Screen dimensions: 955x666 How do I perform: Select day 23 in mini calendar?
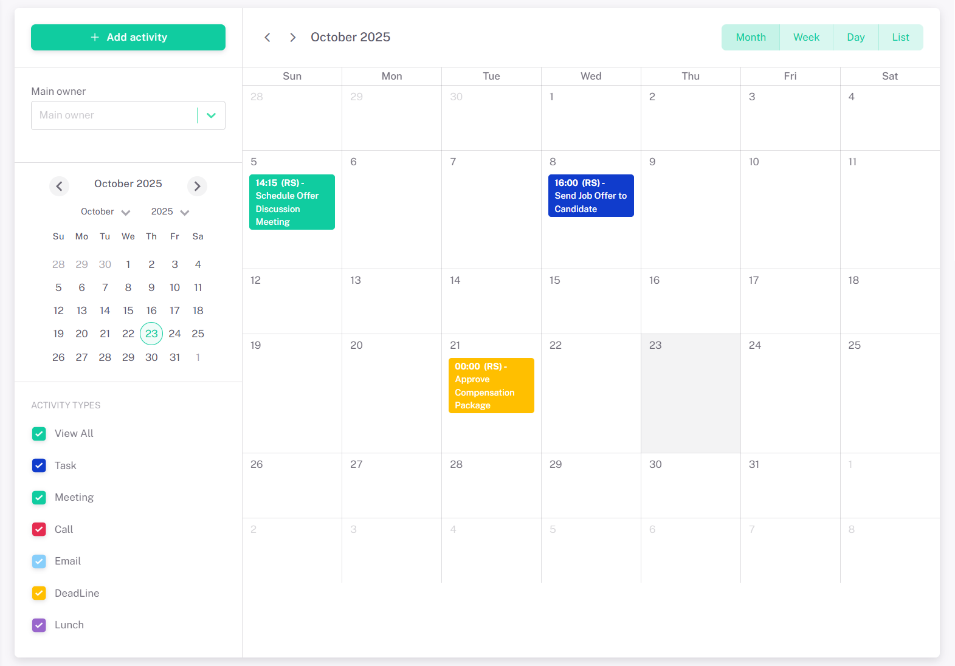coord(151,334)
